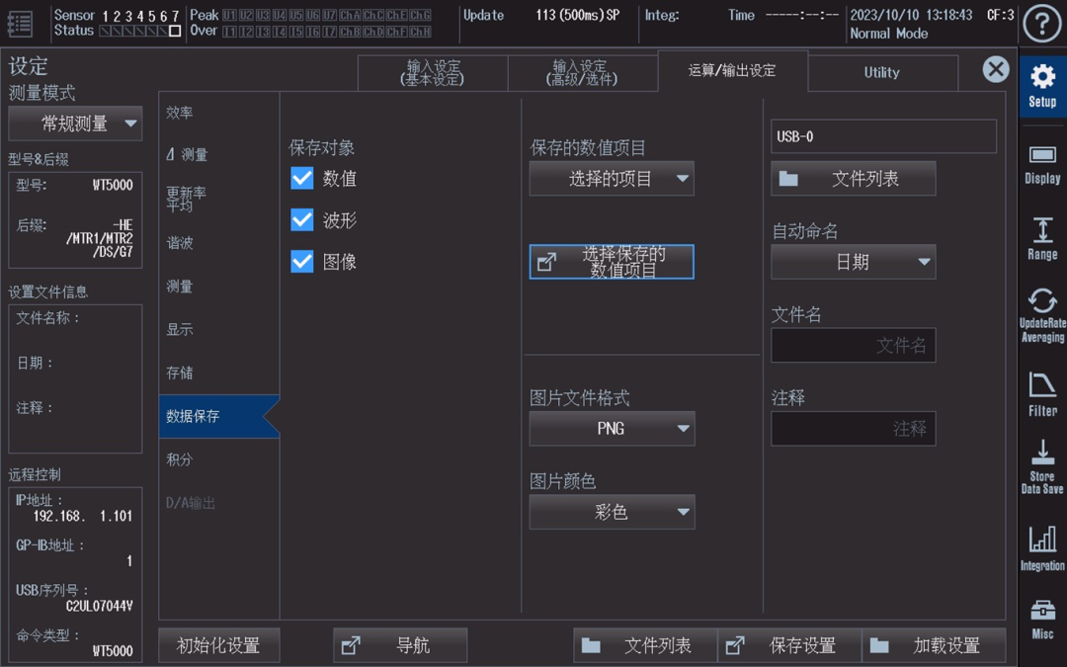
Task: Close the 设定 settings panel
Action: click(996, 69)
